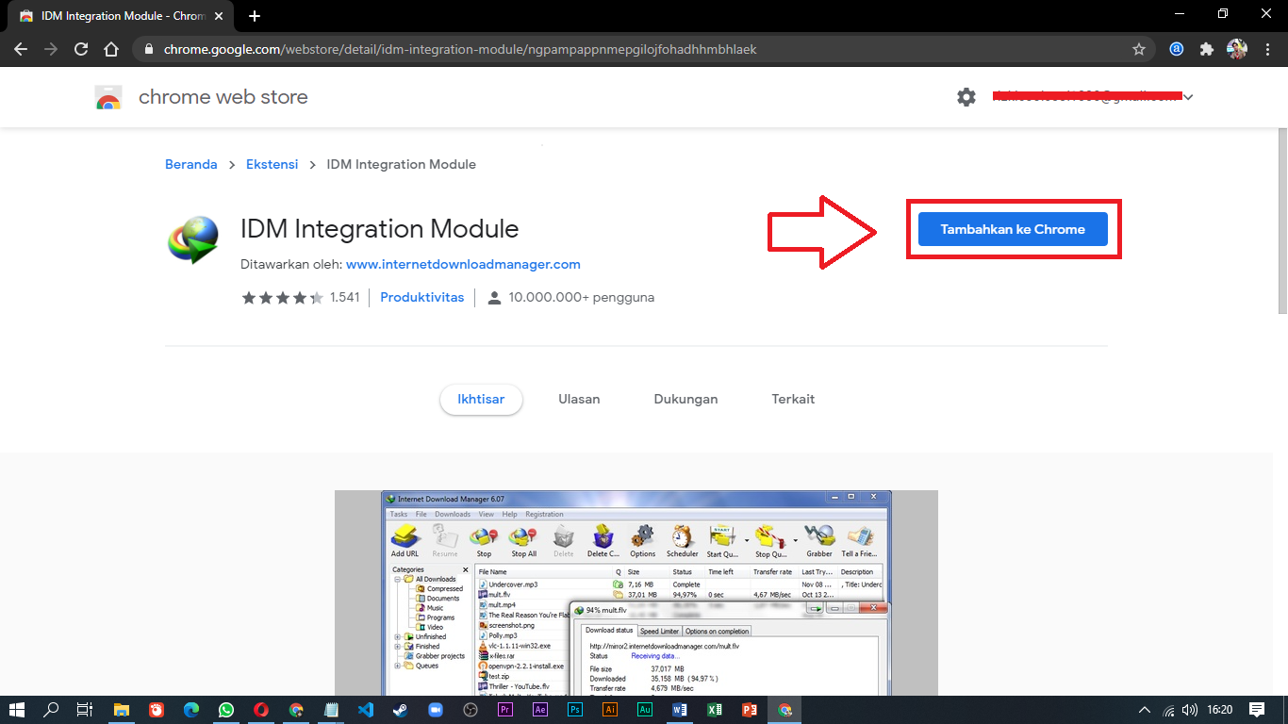Open www.internetdownloadmanager.com link
This screenshot has width=1288, height=724.
tap(463, 264)
